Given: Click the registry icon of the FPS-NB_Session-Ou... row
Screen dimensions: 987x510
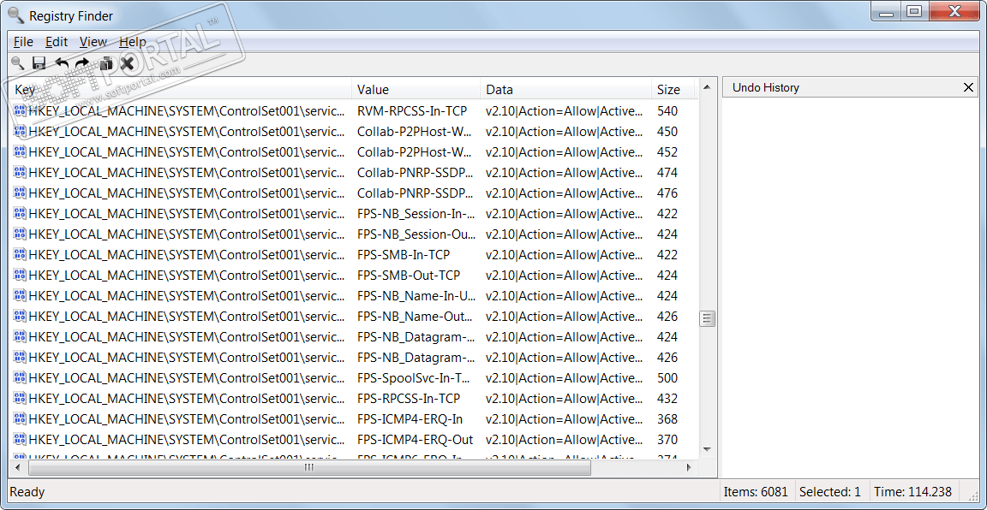Looking at the screenshot, I should click(20, 234).
